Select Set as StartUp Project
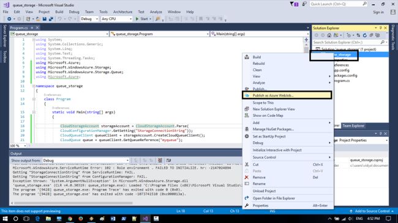The width and height of the screenshot is (398, 223). (288, 136)
